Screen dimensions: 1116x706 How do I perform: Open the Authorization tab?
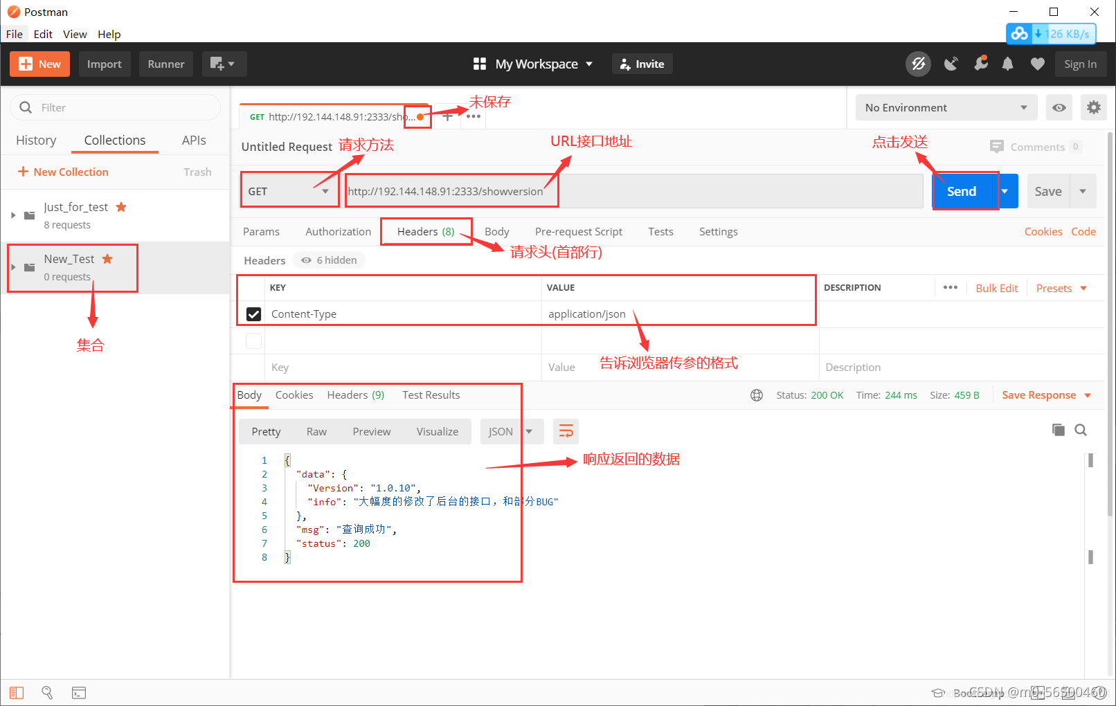click(339, 232)
